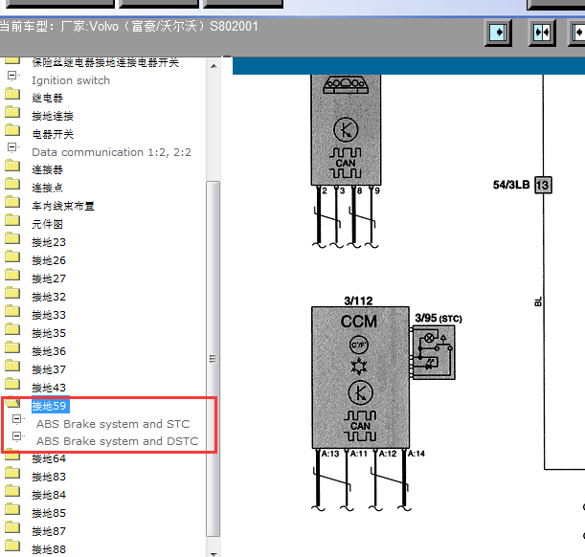Select the 接地85 tree entry
Viewport: 585px width, 557px height.
click(49, 513)
